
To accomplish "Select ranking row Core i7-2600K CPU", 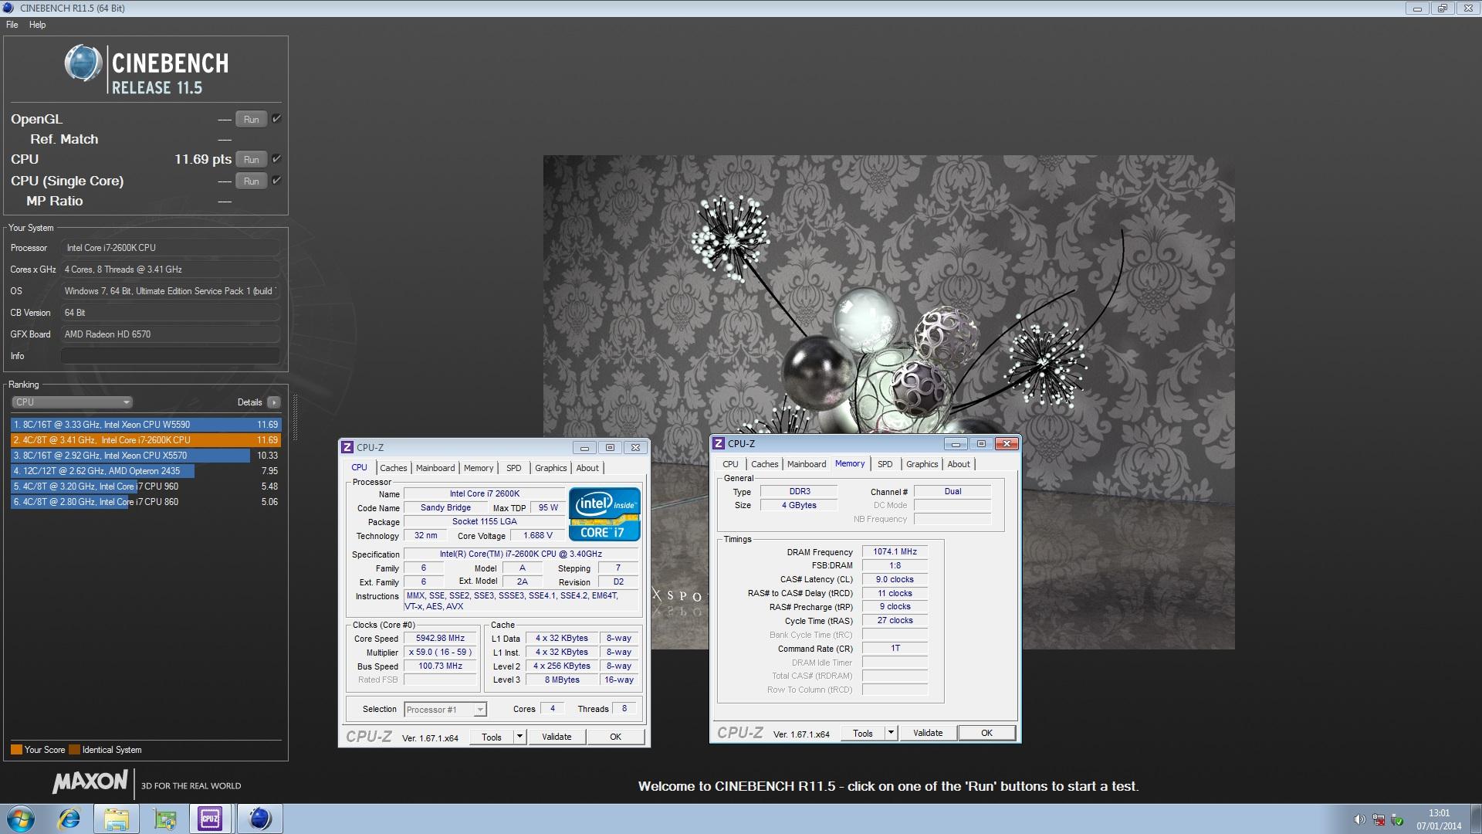I will click(146, 440).
